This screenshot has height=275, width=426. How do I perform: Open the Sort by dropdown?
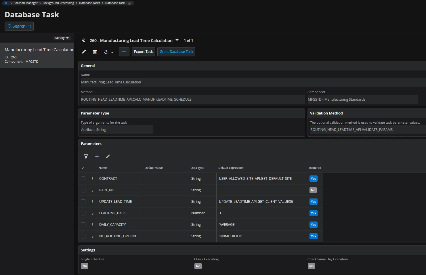(62, 38)
